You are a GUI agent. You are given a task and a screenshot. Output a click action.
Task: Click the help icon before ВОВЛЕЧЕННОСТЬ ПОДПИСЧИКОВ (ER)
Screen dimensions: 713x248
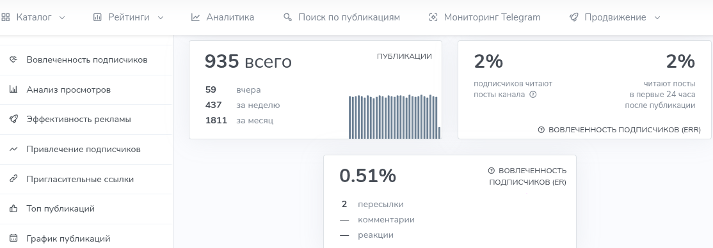(491, 171)
